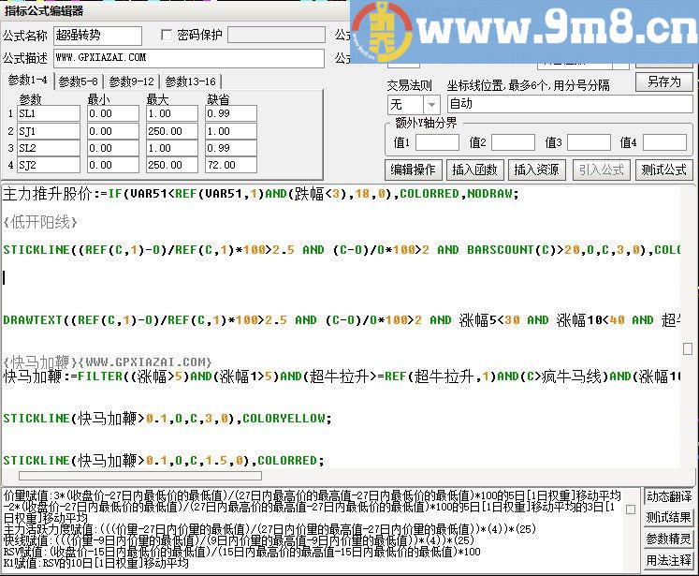Click the comment {快马加鞭}{WWW.GPXIAZAI.COM}

click(x=108, y=362)
